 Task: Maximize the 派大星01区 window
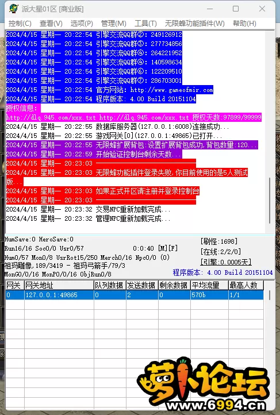tap(236, 9)
